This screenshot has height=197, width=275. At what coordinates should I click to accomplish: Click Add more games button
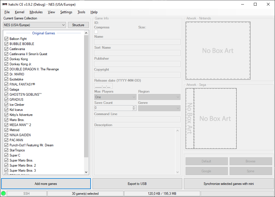(46, 184)
